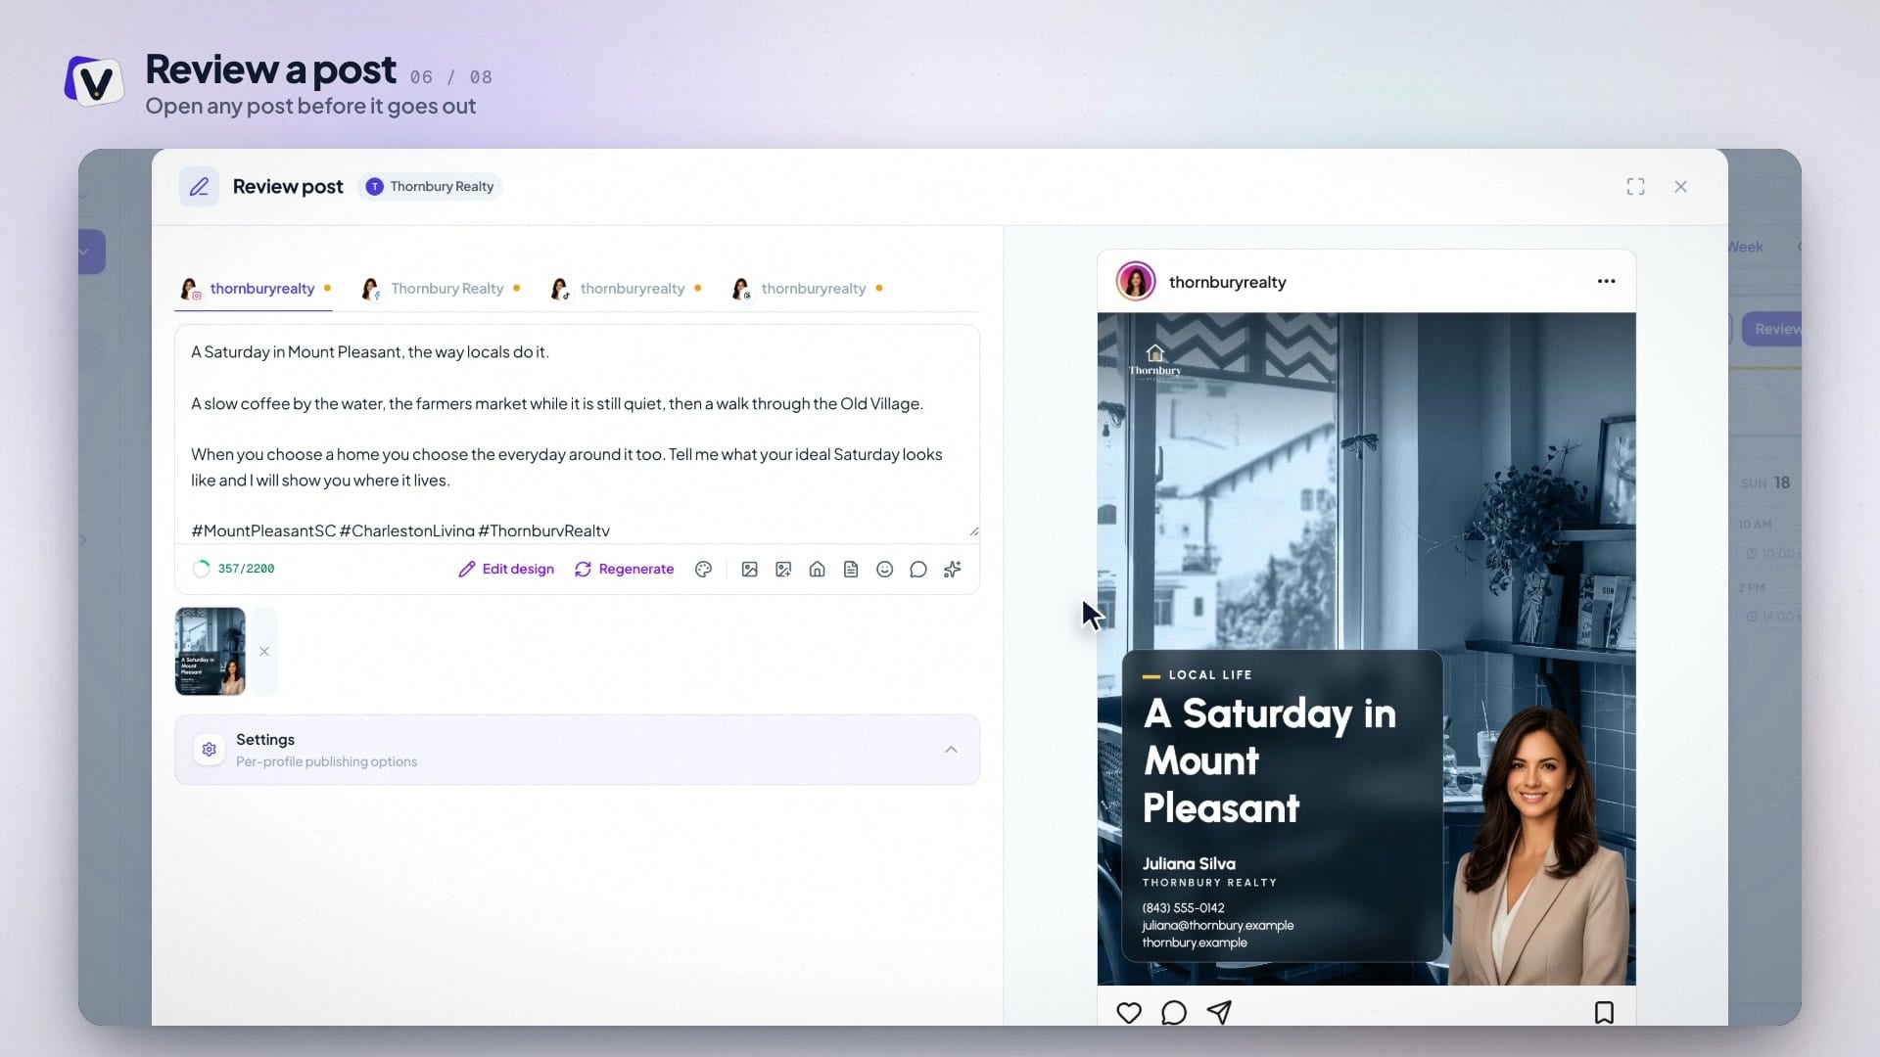
Task: Click the add-image plus icon
Action: (x=783, y=570)
